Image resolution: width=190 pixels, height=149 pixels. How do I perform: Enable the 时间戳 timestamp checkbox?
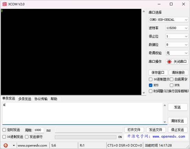(x=151, y=91)
